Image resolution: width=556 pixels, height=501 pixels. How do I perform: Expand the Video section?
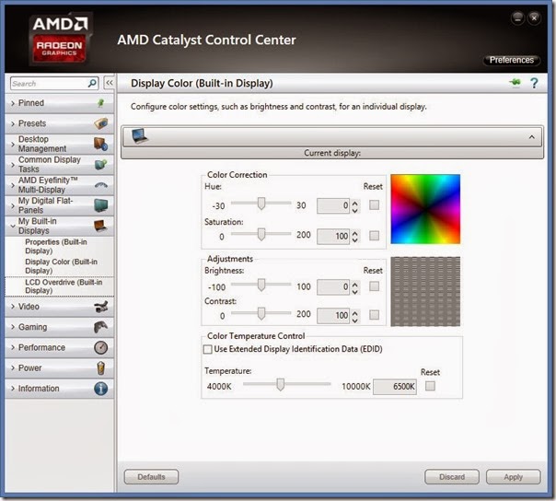tap(13, 307)
